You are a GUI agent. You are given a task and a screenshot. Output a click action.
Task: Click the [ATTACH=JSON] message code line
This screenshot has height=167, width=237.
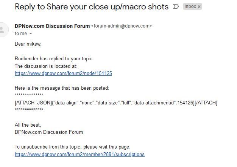116,103
